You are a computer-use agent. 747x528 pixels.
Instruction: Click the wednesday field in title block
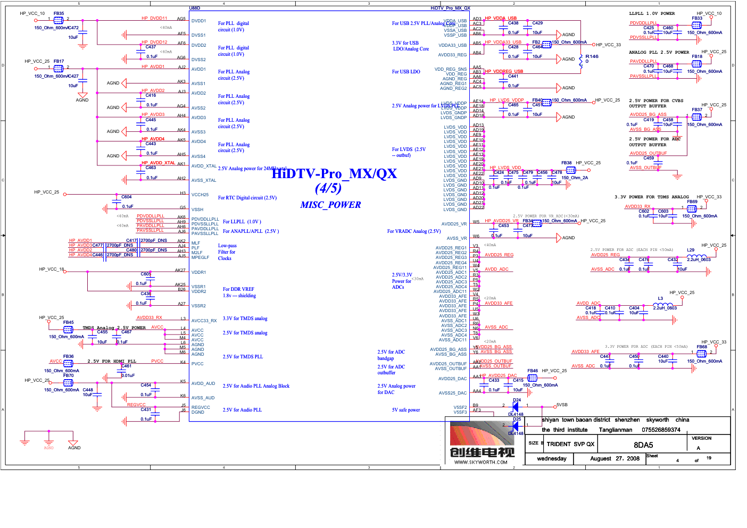click(x=552, y=458)
